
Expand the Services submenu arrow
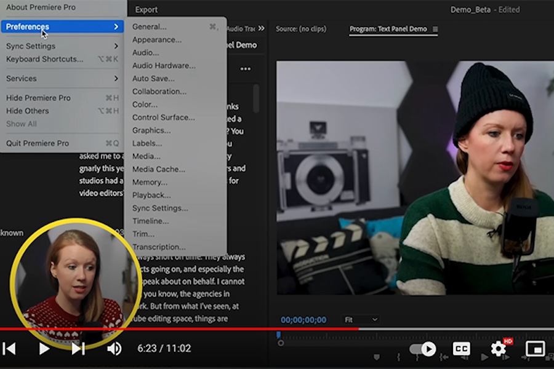coord(116,78)
